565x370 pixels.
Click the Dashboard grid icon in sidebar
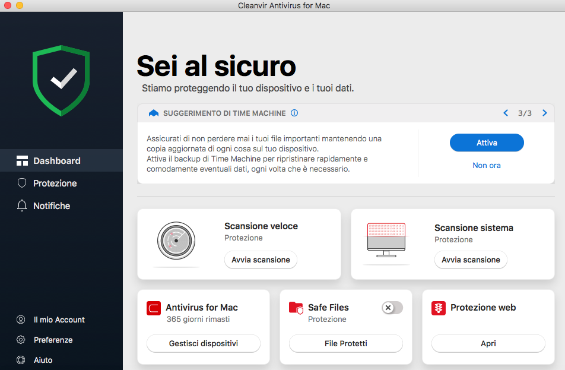point(22,161)
